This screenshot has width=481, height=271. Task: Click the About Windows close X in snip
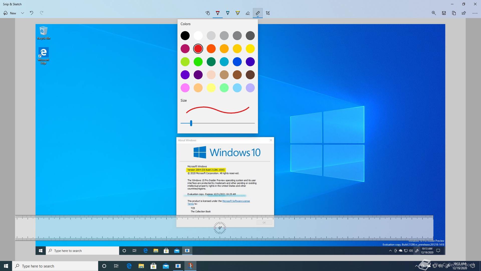271,140
